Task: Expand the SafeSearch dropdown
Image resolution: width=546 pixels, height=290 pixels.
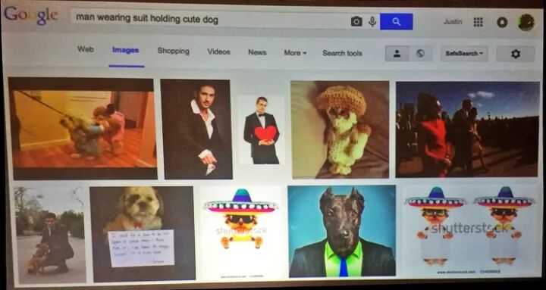Action: tap(464, 54)
